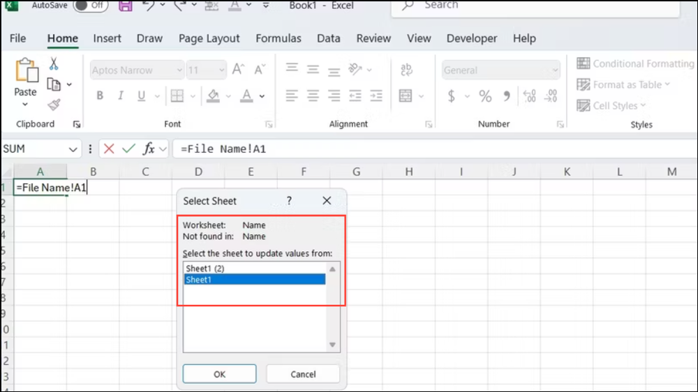This screenshot has height=392, width=698.
Task: Click Decrease Decimal icon
Action: pyautogui.click(x=551, y=96)
